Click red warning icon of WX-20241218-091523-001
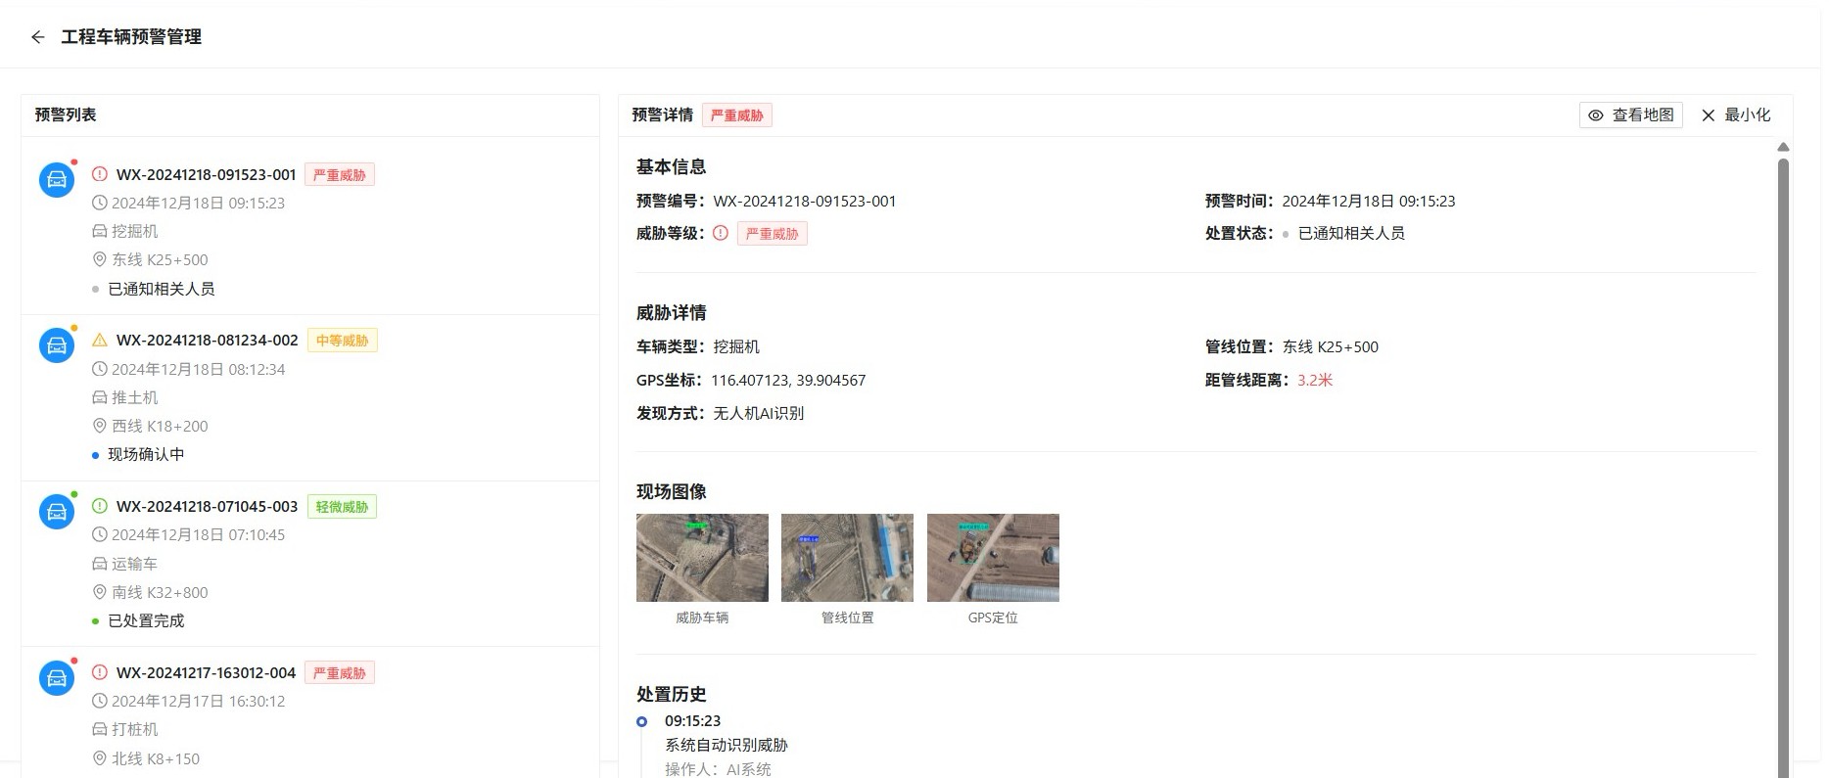The width and height of the screenshot is (1829, 778). pyautogui.click(x=100, y=174)
